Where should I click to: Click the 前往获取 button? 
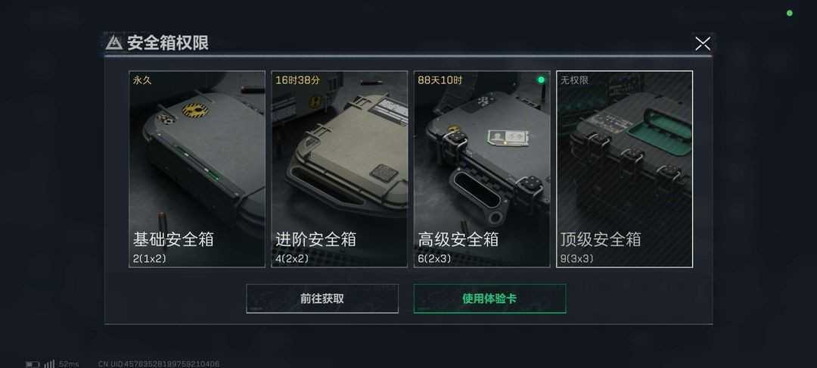click(322, 298)
